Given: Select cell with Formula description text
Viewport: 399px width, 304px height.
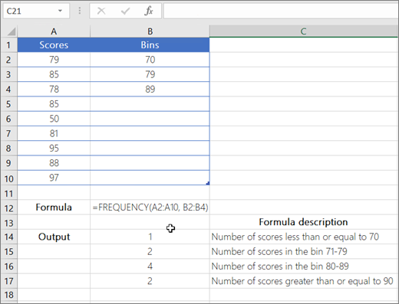Looking at the screenshot, I should pyautogui.click(x=303, y=222).
